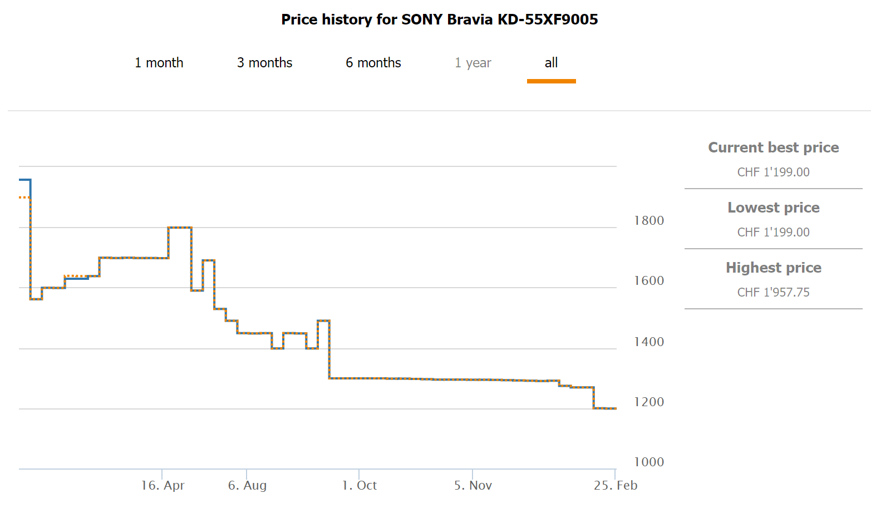Select the 1 month tab
Image resolution: width=871 pixels, height=508 pixels.
tap(159, 63)
